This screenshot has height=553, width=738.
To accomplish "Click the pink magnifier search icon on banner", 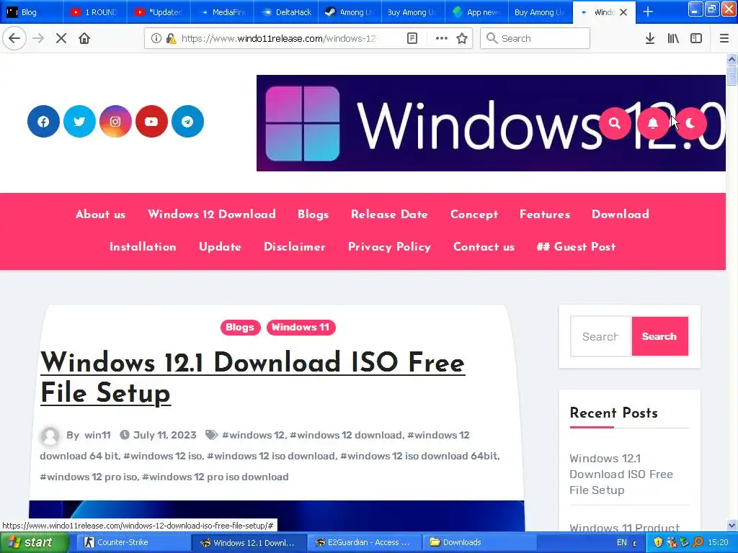I will [615, 123].
